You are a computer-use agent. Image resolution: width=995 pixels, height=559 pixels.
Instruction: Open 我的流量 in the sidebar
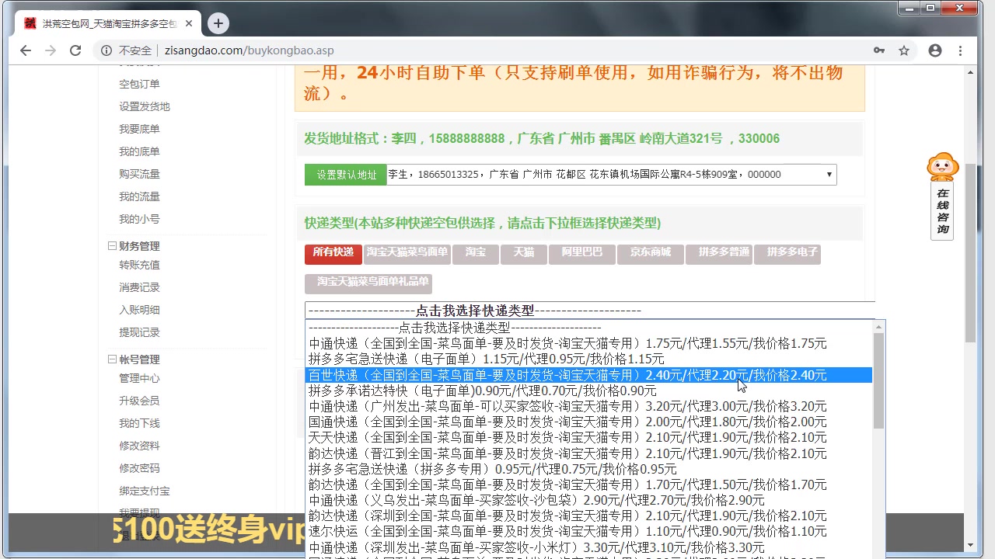coord(139,196)
